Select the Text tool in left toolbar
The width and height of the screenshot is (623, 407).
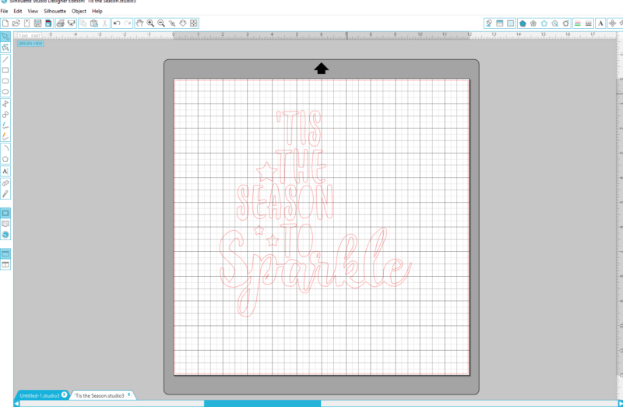coord(5,170)
